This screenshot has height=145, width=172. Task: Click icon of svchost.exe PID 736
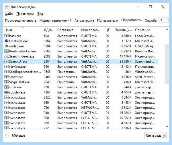tap(6, 108)
